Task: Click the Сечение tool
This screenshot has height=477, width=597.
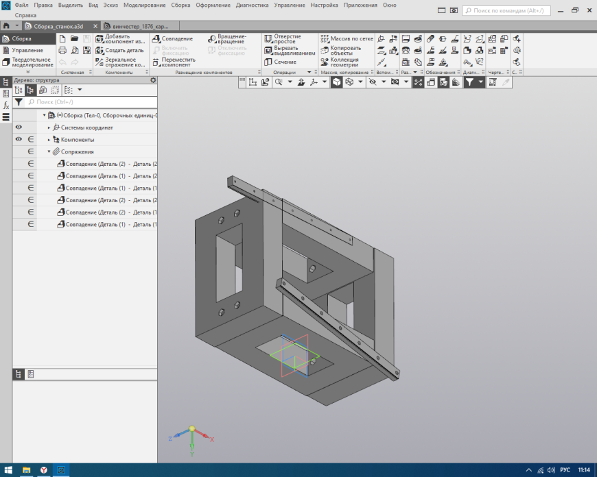Action: (284, 62)
